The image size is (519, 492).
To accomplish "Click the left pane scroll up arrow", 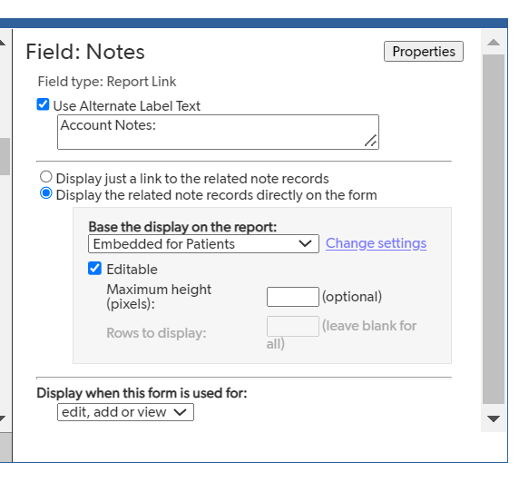I will tap(3, 43).
